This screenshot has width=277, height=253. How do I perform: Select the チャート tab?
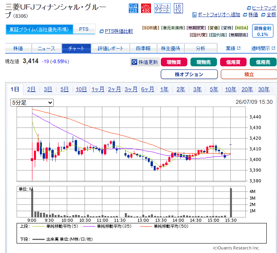76,48
